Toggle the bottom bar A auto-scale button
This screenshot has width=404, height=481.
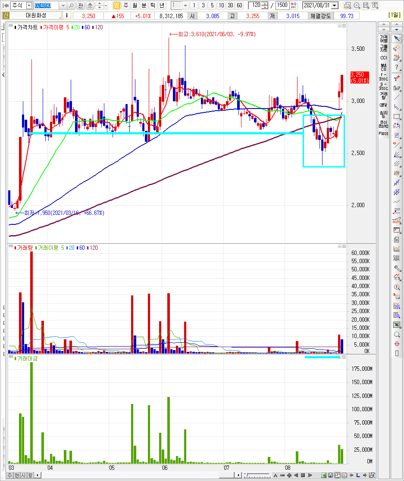[x=276, y=475]
